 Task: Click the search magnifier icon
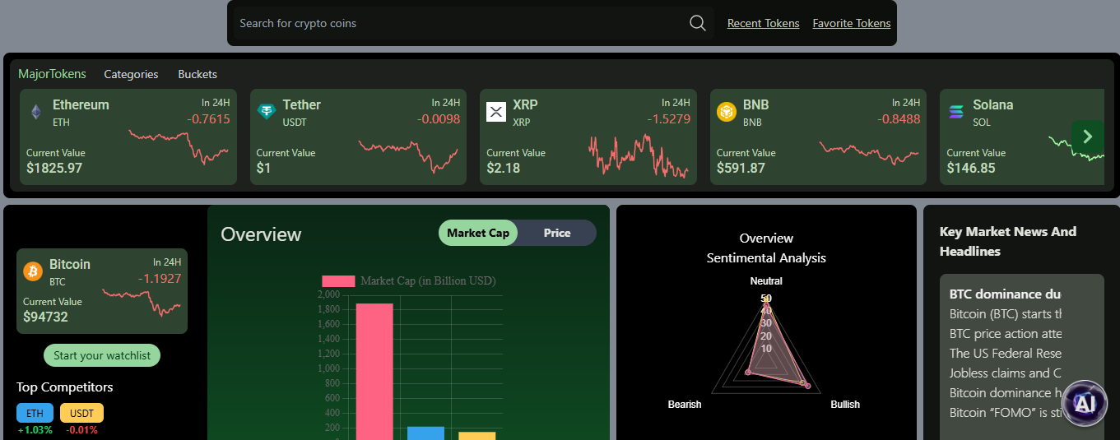698,23
